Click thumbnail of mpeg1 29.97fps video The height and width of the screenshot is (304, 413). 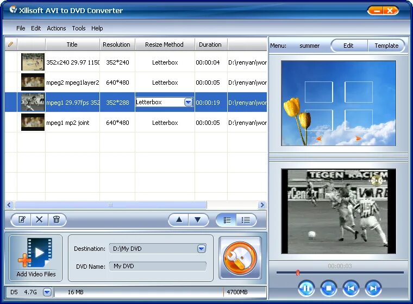[x=33, y=102]
